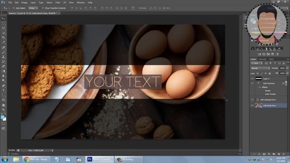Filter layers by smart object icon

coord(284,63)
